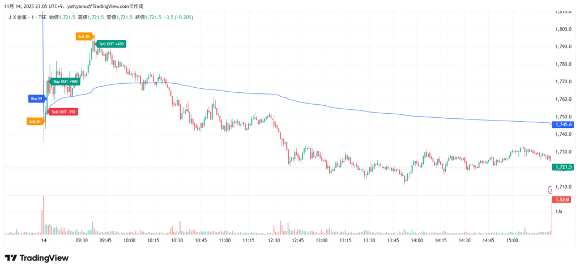Viewport: 580px width, 270px height.
Task: Click the blue Buy IN marker
Action: (36, 98)
